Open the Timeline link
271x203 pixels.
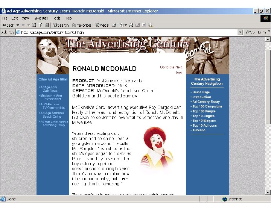pos(199,130)
